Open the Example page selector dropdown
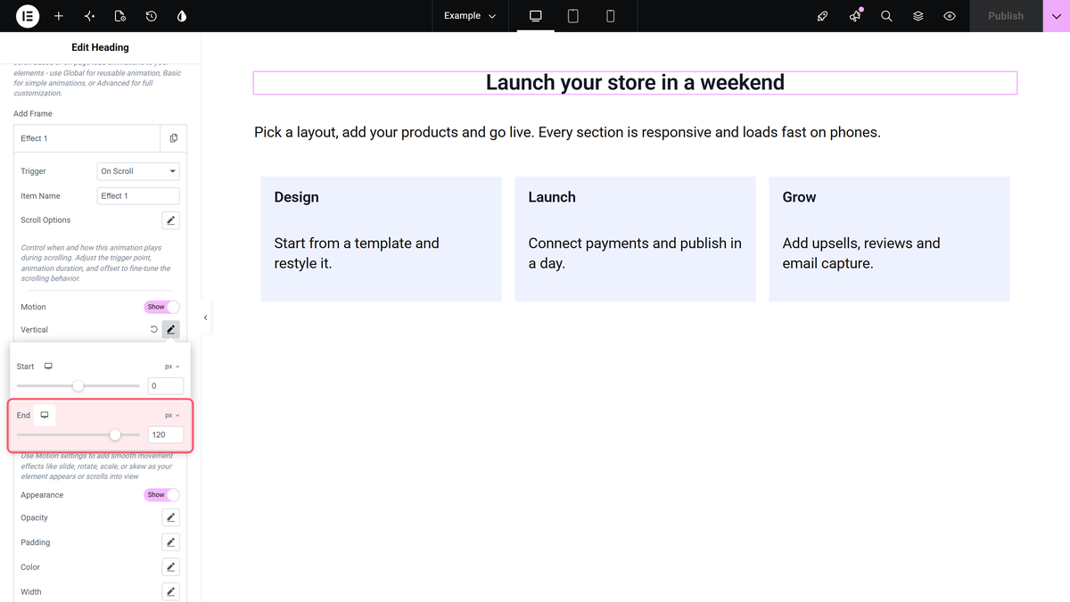The height and width of the screenshot is (602, 1070). (x=470, y=16)
